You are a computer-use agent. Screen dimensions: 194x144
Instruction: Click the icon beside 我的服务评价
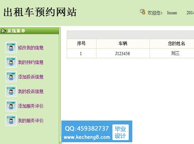click(x=11, y=120)
